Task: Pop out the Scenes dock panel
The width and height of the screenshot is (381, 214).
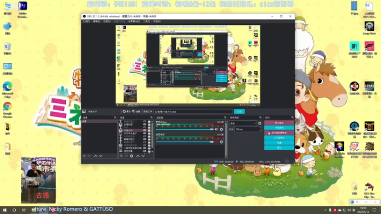Action: (x=115, y=117)
